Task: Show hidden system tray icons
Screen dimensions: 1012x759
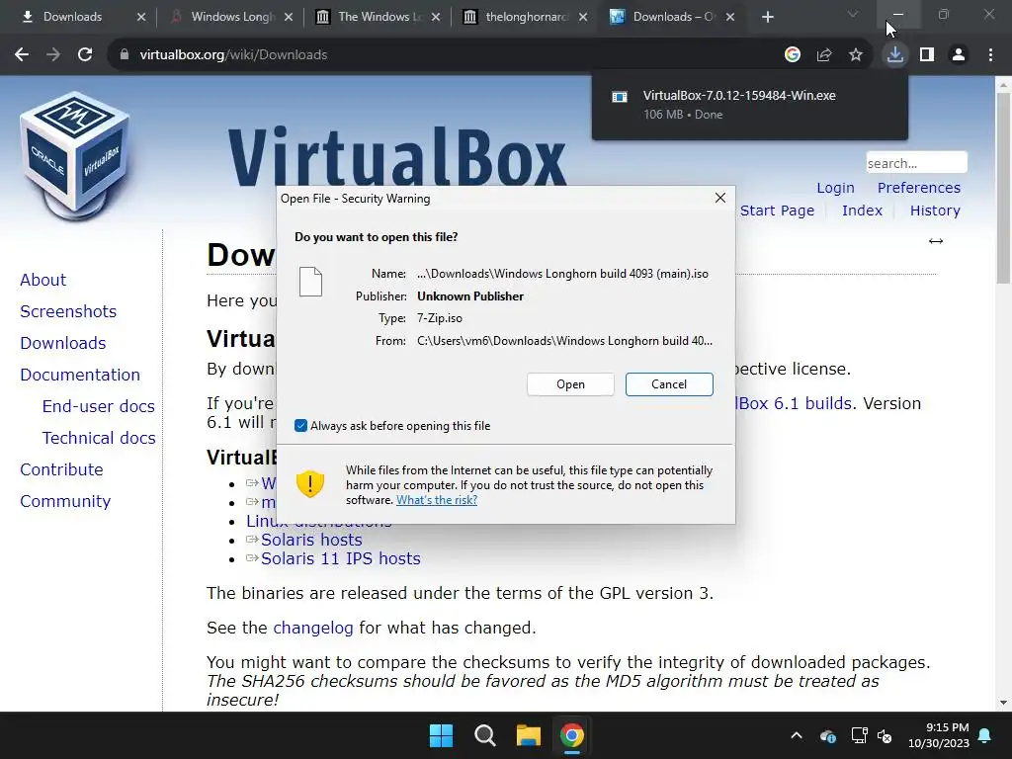Action: [x=797, y=735]
